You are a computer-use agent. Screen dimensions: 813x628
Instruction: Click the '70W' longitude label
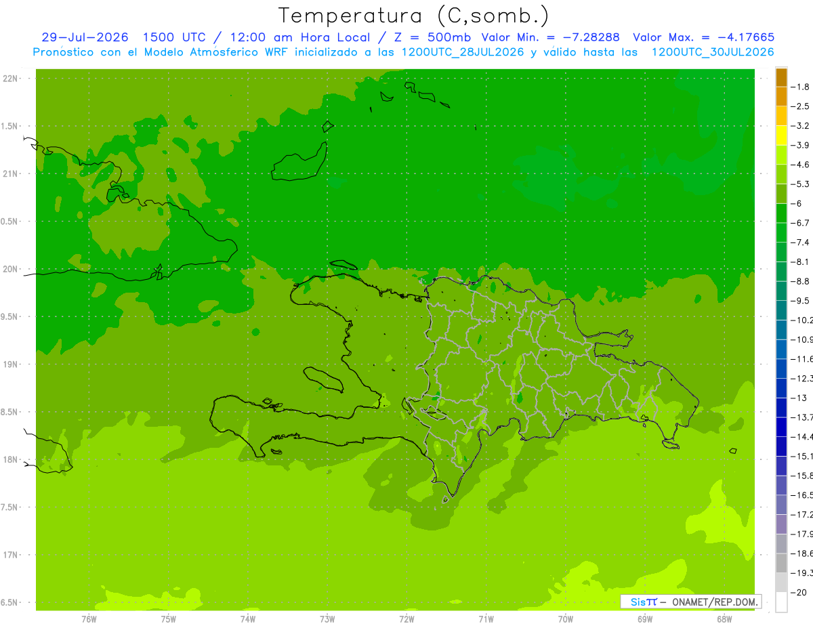pos(566,619)
